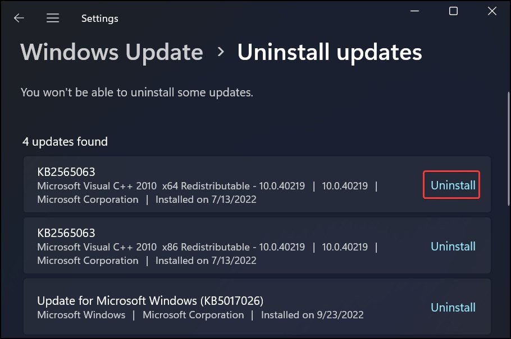The width and height of the screenshot is (511, 339).
Task: Click the Uninstall updates page heading
Action: click(330, 52)
